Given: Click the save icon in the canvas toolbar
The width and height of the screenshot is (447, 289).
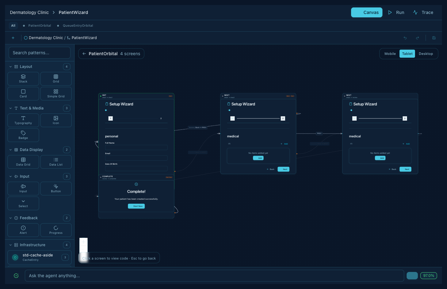Looking at the screenshot, I should (434, 38).
